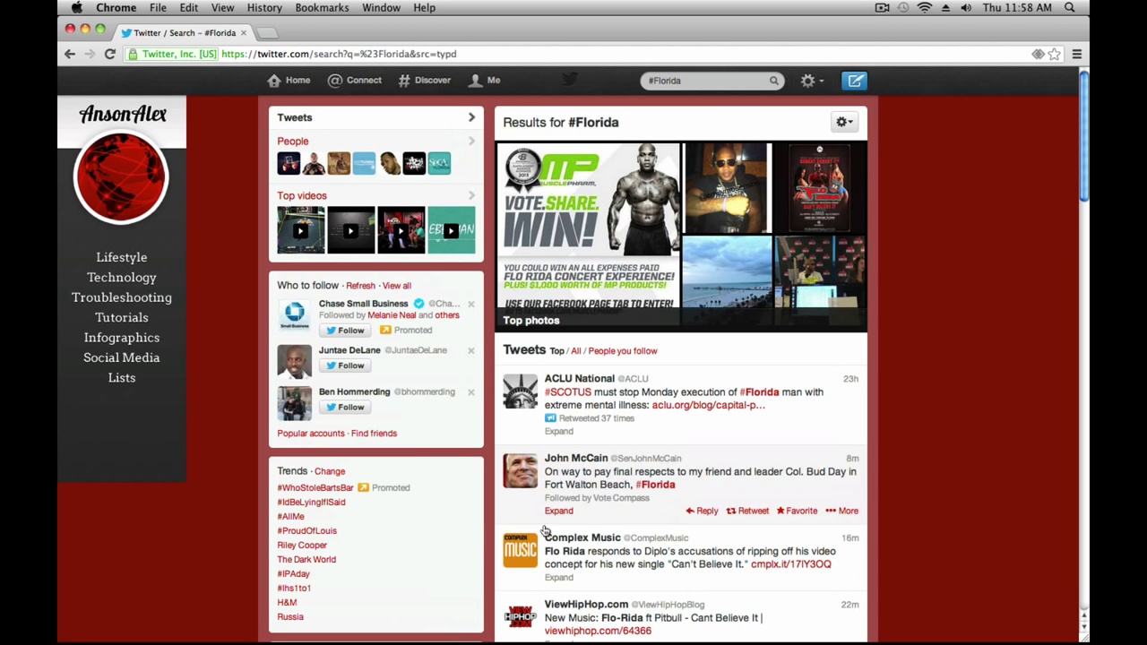Screen dimensions: 1147x645
Task: Play the first Top videos thumbnail
Action: click(301, 230)
